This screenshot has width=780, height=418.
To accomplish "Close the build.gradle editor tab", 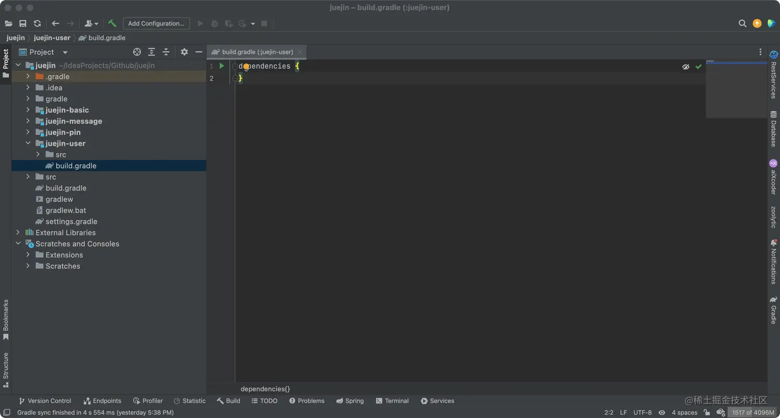I will coord(300,52).
